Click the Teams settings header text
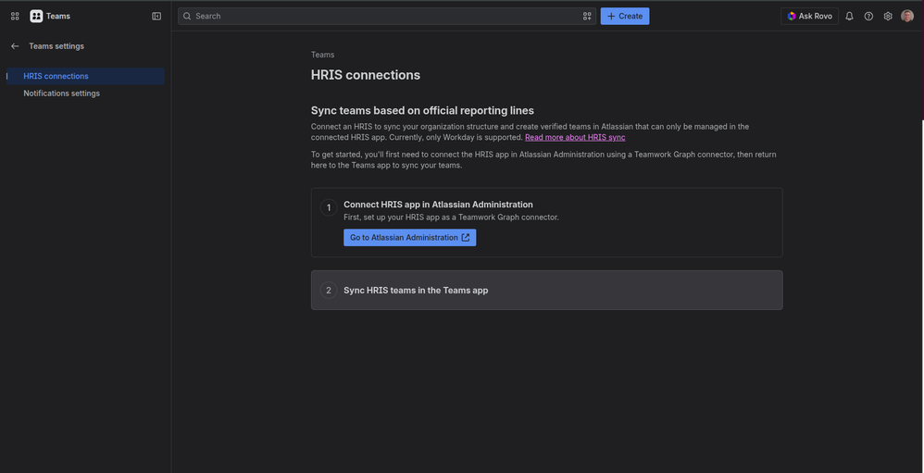This screenshot has width=924, height=473. tap(56, 46)
